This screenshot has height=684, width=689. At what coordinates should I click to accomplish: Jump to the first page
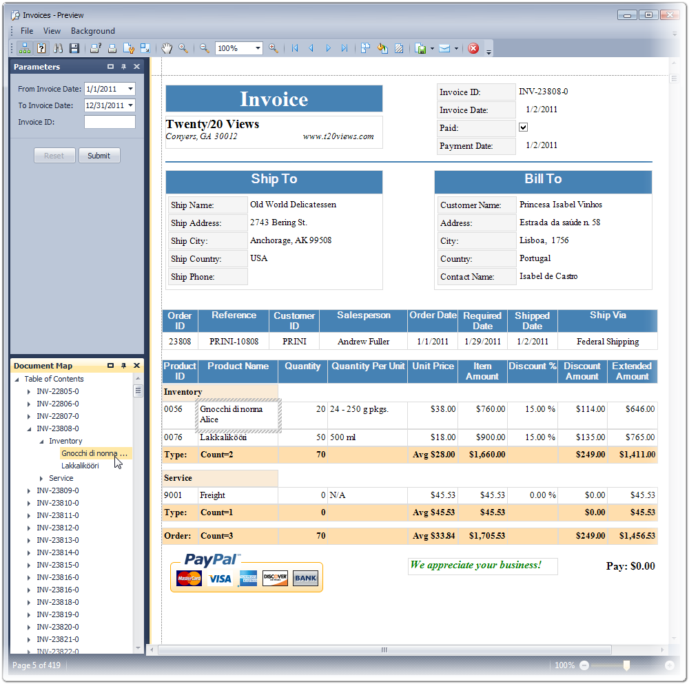[x=295, y=48]
